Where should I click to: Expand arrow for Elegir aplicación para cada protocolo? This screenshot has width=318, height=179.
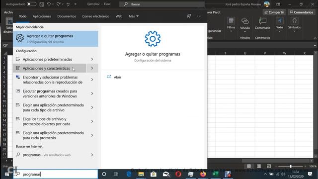pyautogui.click(x=92, y=135)
